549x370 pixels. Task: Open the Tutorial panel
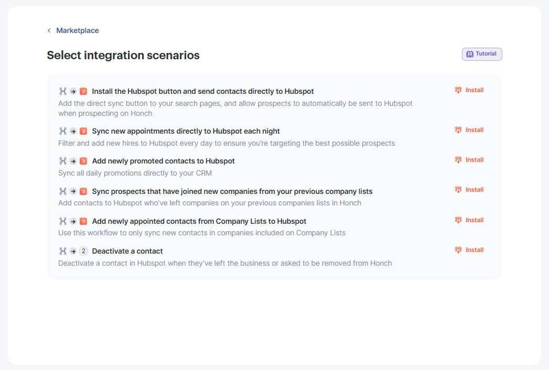(x=481, y=53)
